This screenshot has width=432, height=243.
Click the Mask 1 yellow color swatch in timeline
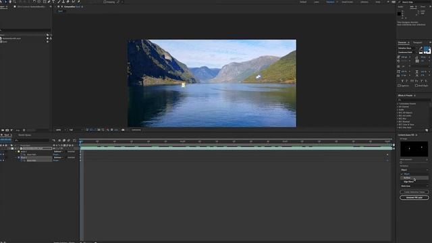point(19,151)
